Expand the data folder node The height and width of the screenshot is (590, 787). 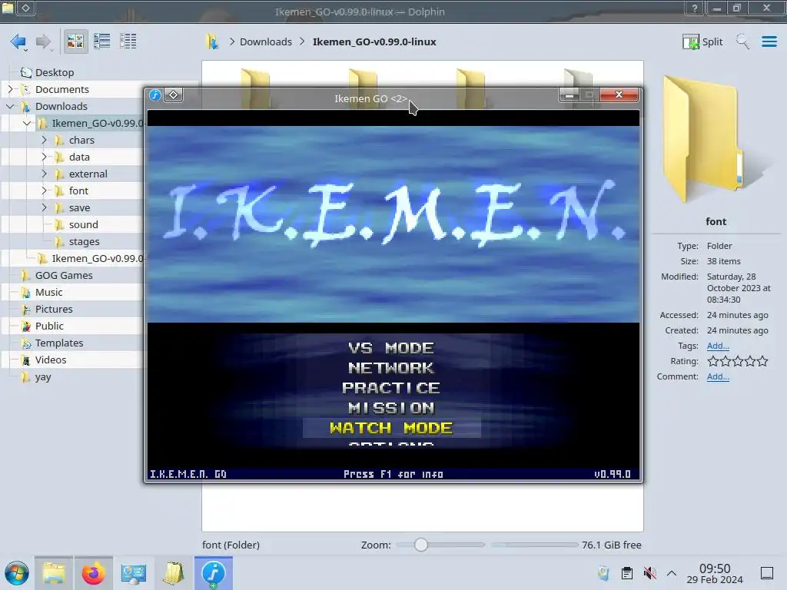coord(44,157)
